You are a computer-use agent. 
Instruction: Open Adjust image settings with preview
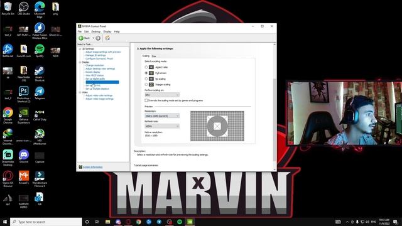coord(103,52)
